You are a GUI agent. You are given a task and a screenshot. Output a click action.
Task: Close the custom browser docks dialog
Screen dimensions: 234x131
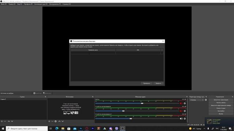pyautogui.click(x=163, y=41)
